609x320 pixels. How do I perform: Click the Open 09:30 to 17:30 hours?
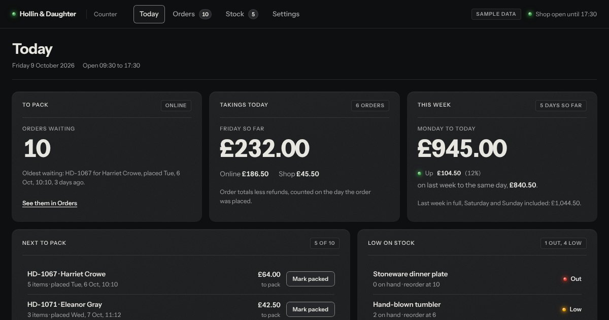point(112,66)
